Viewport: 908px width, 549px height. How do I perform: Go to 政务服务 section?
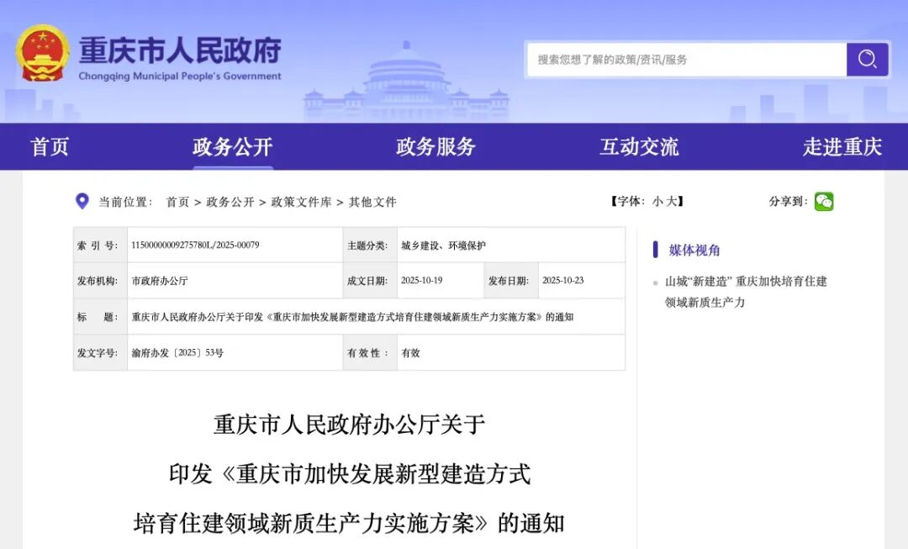click(436, 147)
